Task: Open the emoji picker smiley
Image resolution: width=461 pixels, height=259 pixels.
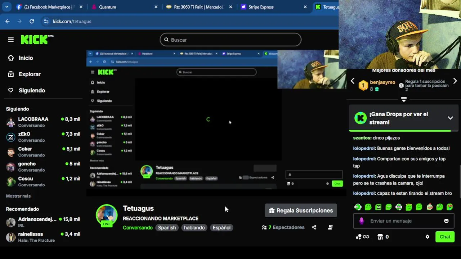Action: click(x=446, y=221)
